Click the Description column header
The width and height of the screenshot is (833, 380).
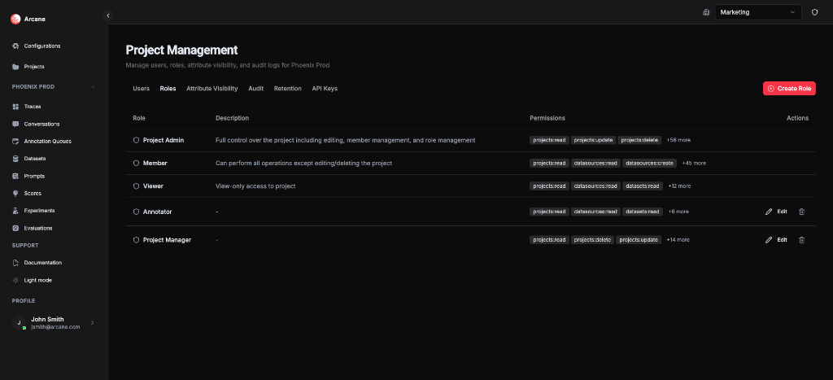[x=232, y=118]
